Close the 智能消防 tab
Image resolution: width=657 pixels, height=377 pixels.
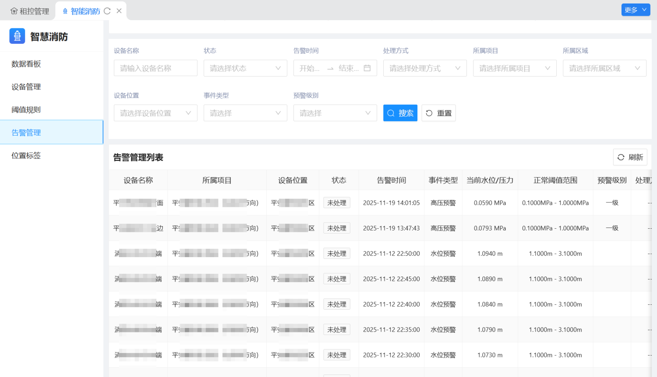coord(119,11)
